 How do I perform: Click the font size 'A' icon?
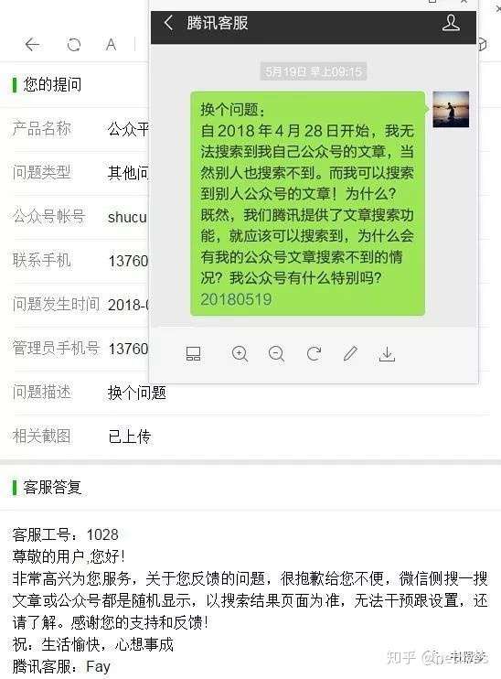click(x=112, y=44)
